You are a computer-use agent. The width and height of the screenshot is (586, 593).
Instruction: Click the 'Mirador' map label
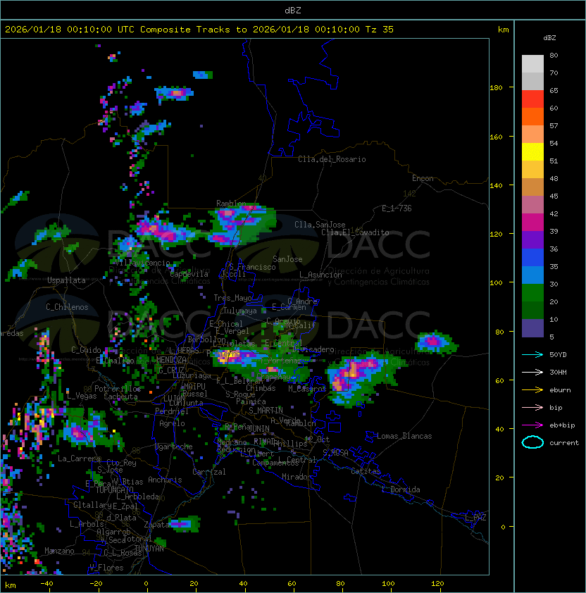tap(297, 477)
